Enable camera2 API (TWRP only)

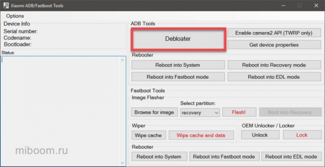(x=274, y=33)
